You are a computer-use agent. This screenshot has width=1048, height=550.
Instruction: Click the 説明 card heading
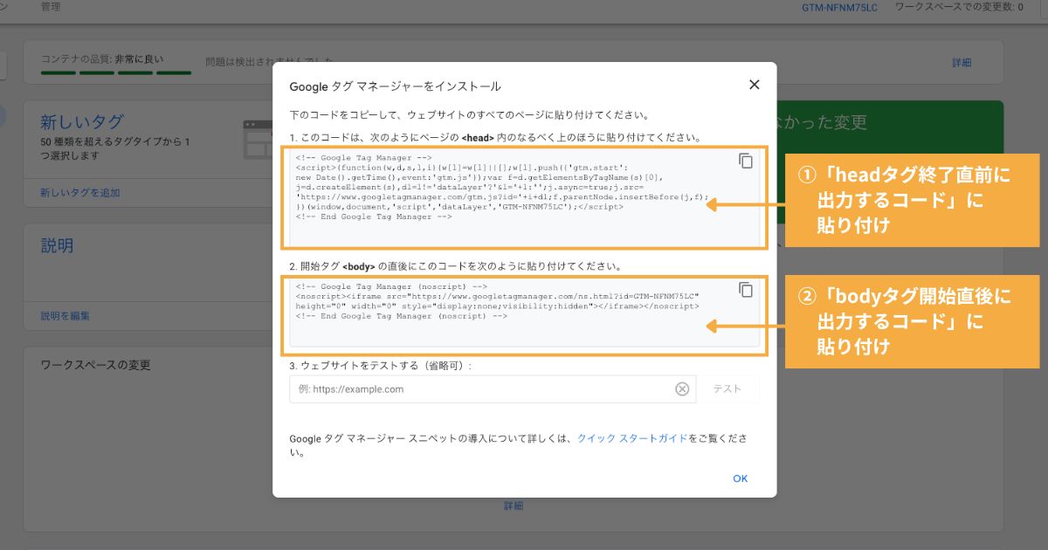[x=57, y=246]
